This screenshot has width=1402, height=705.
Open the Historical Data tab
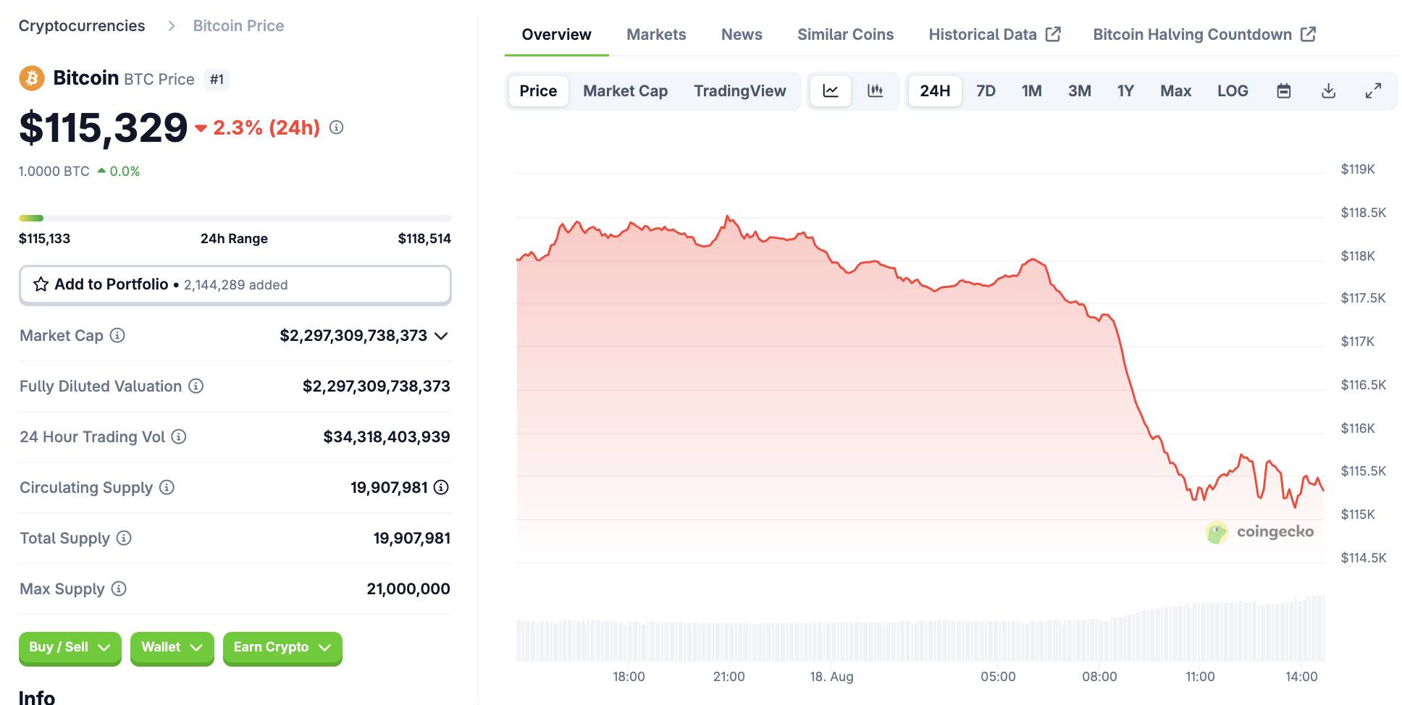point(994,35)
